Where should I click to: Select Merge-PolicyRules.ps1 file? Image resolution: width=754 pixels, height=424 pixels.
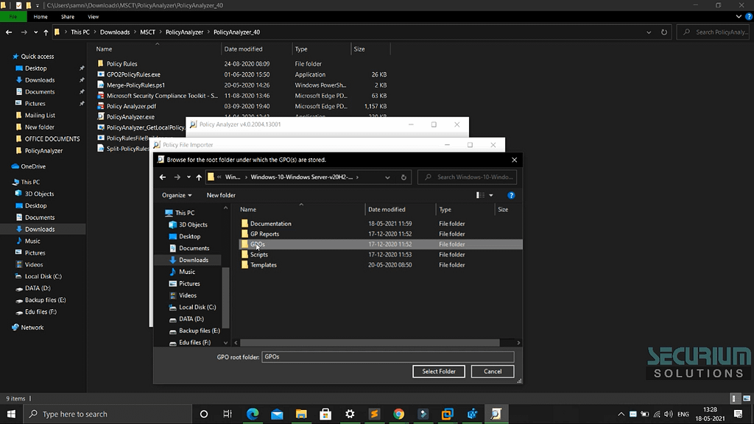click(135, 85)
